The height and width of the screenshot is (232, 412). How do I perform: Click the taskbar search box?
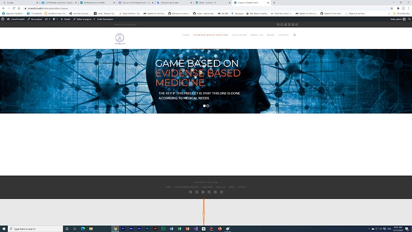point(35,229)
